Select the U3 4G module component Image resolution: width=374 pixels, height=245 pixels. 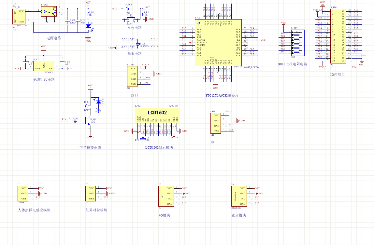coord(166,196)
